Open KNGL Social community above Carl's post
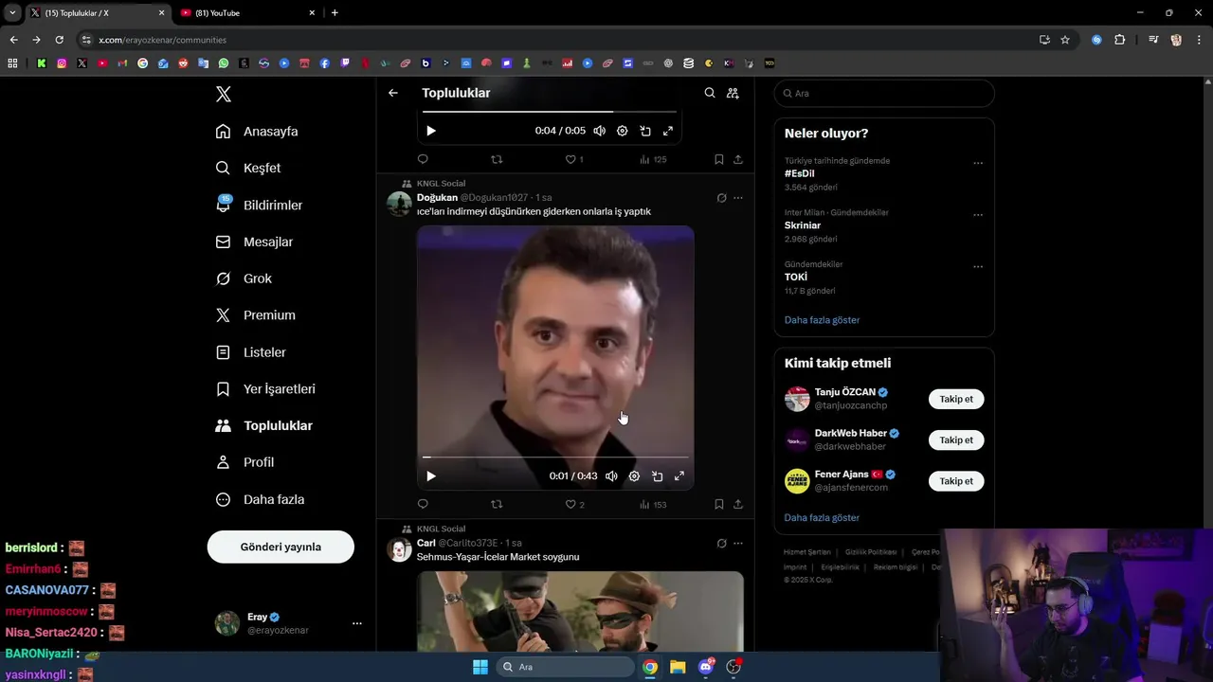Image resolution: width=1213 pixels, height=682 pixels. (x=441, y=529)
